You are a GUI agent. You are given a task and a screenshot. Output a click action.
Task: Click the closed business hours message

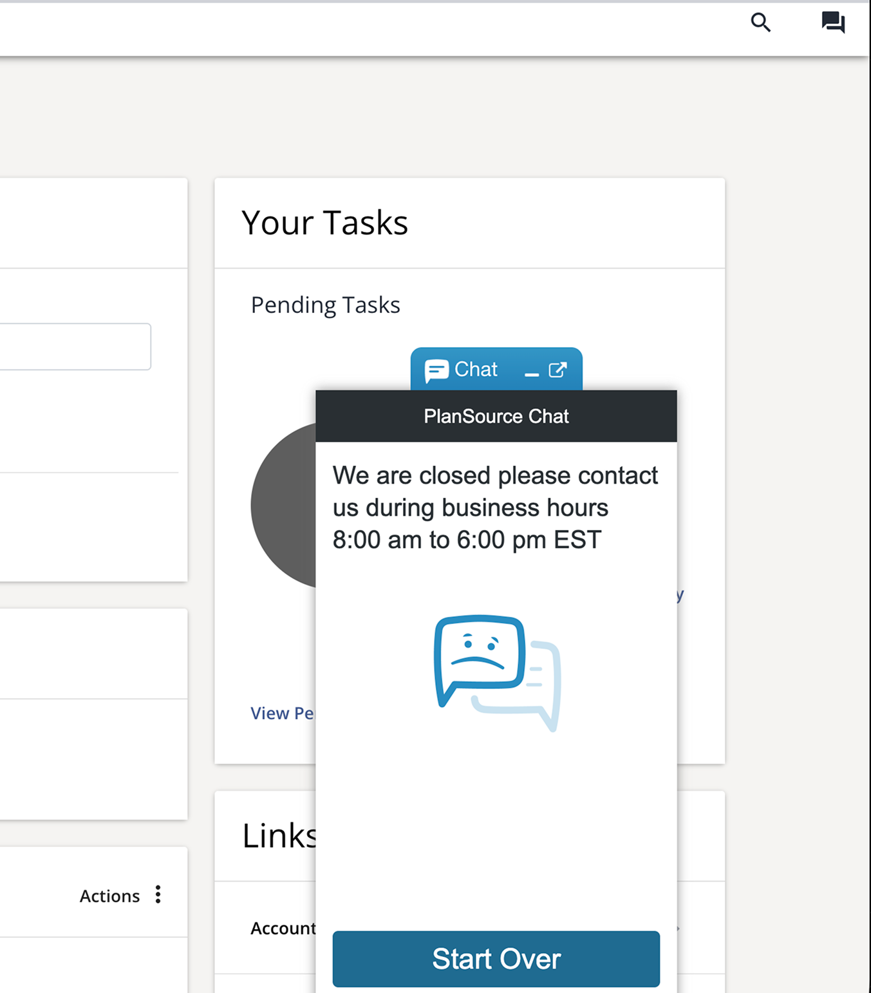pyautogui.click(x=494, y=507)
